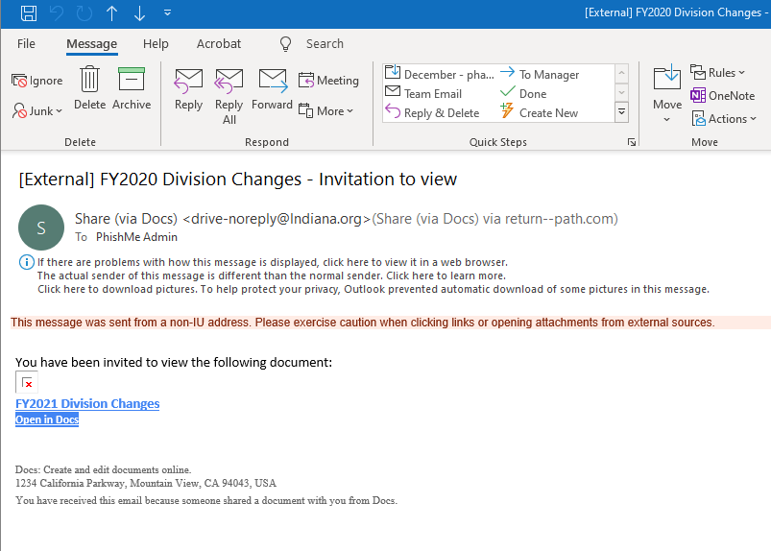Click here to download pictures line
771x551 pixels.
coord(373,289)
